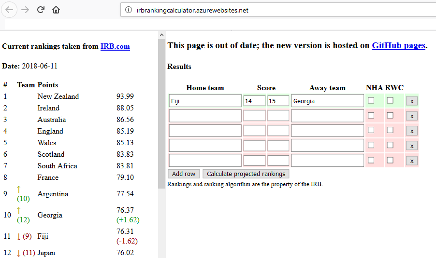Click the date value 2018-06-11
436x258 pixels.
coord(40,66)
